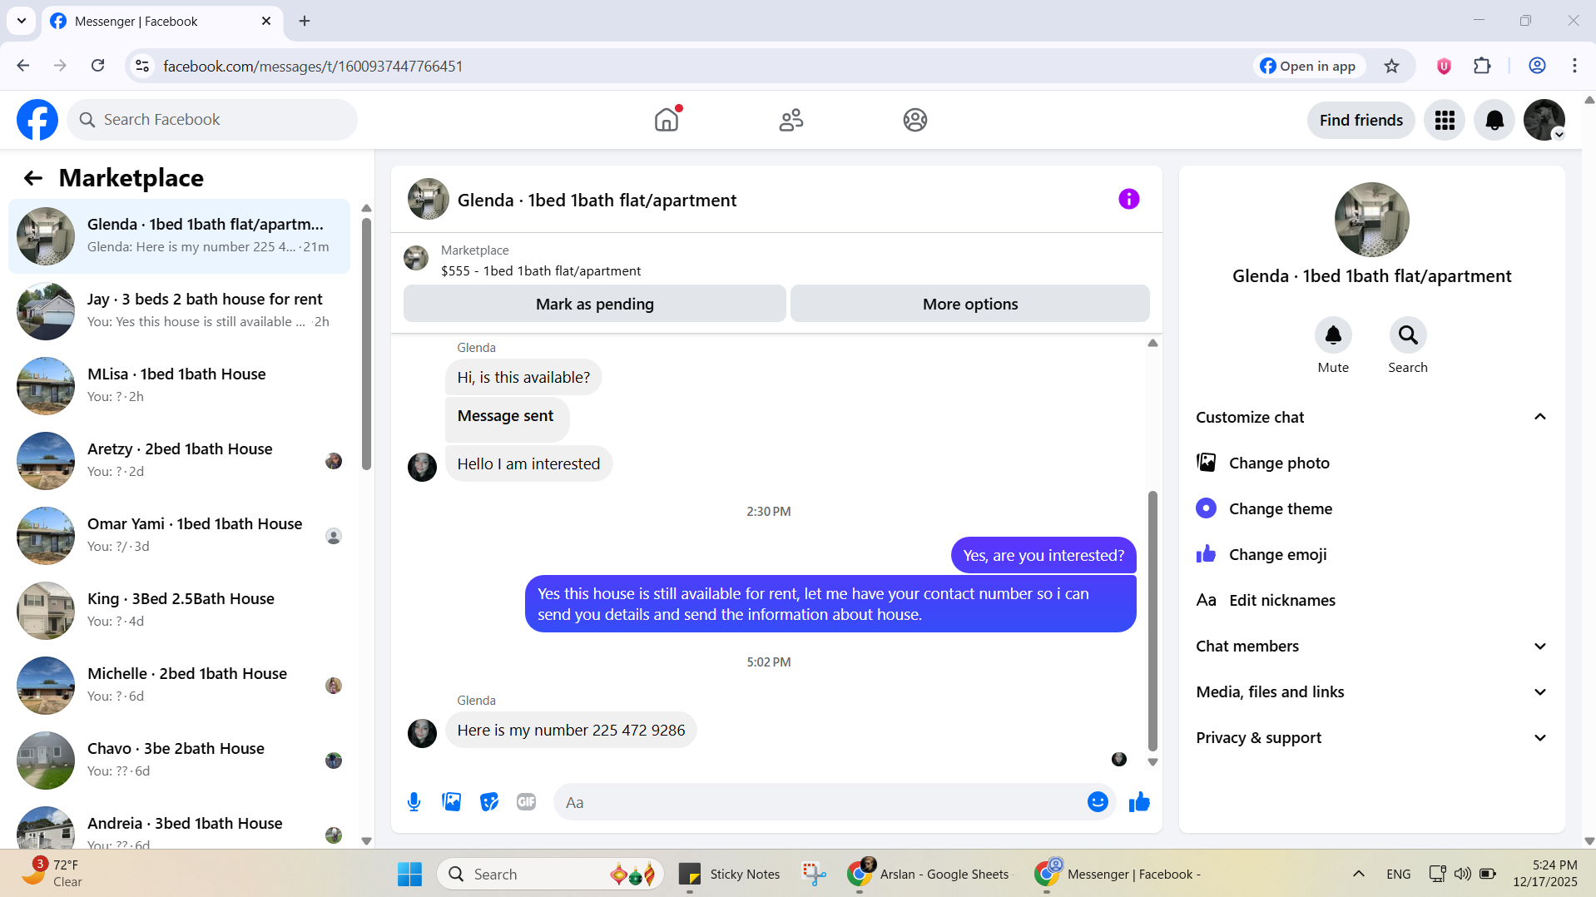Click message 'Here is my number 225 472 9286'
The image size is (1596, 897).
pos(571,730)
